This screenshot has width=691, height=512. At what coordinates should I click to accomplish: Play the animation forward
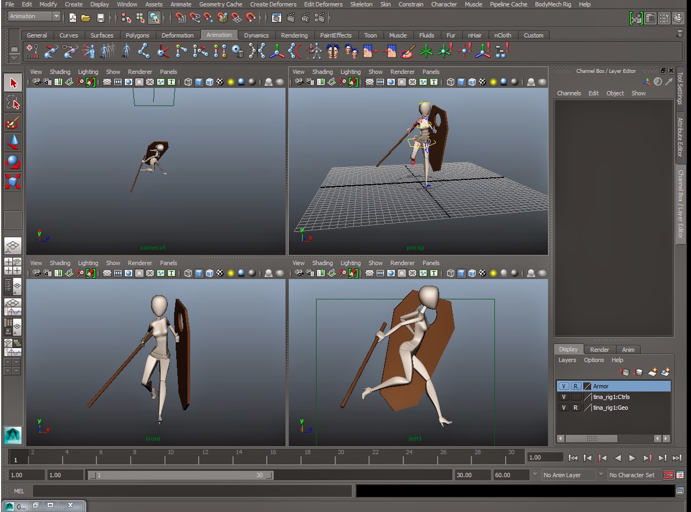click(632, 458)
